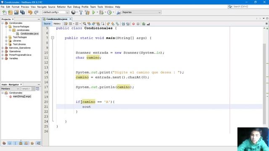Select Condicionales.java in project tree
Image resolution: width=269 pixels, height=151 pixels.
click(x=29, y=34)
